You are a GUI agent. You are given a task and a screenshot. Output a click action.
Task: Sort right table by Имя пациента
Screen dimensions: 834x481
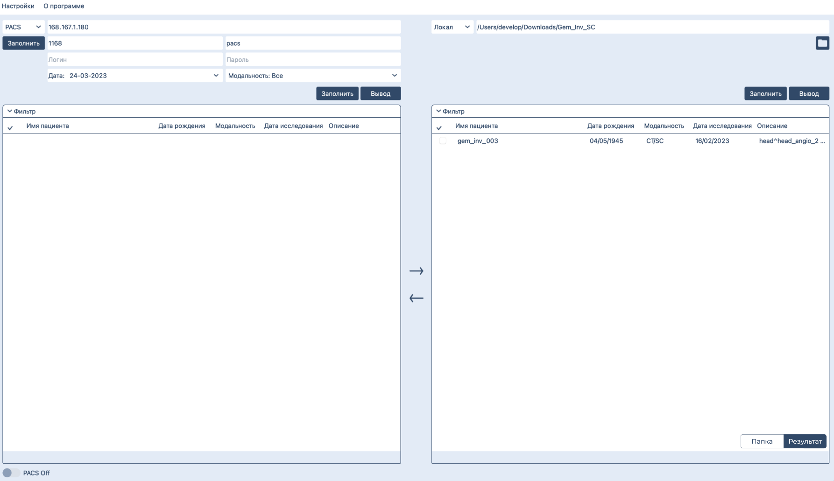tap(476, 126)
